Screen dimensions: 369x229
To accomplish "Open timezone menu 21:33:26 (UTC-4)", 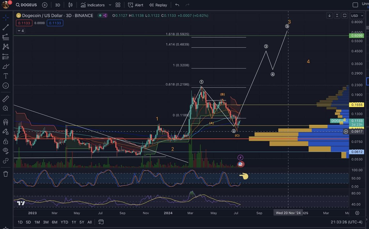I will click(x=347, y=222).
